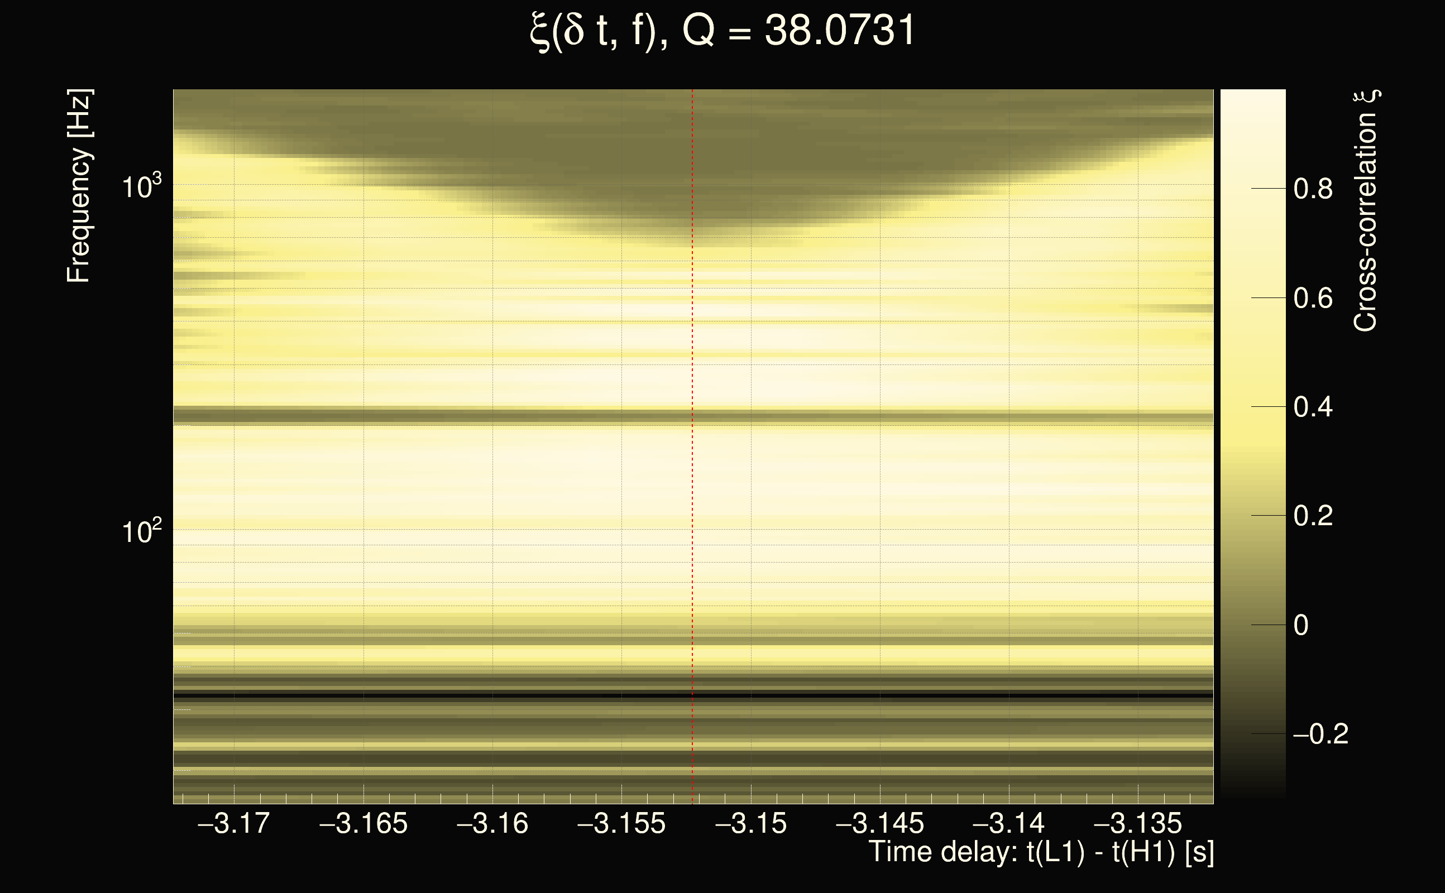Click the time delay t(L1) - t(H1) axis label
Image resolution: width=1445 pixels, height=893 pixels.
[x=1041, y=852]
